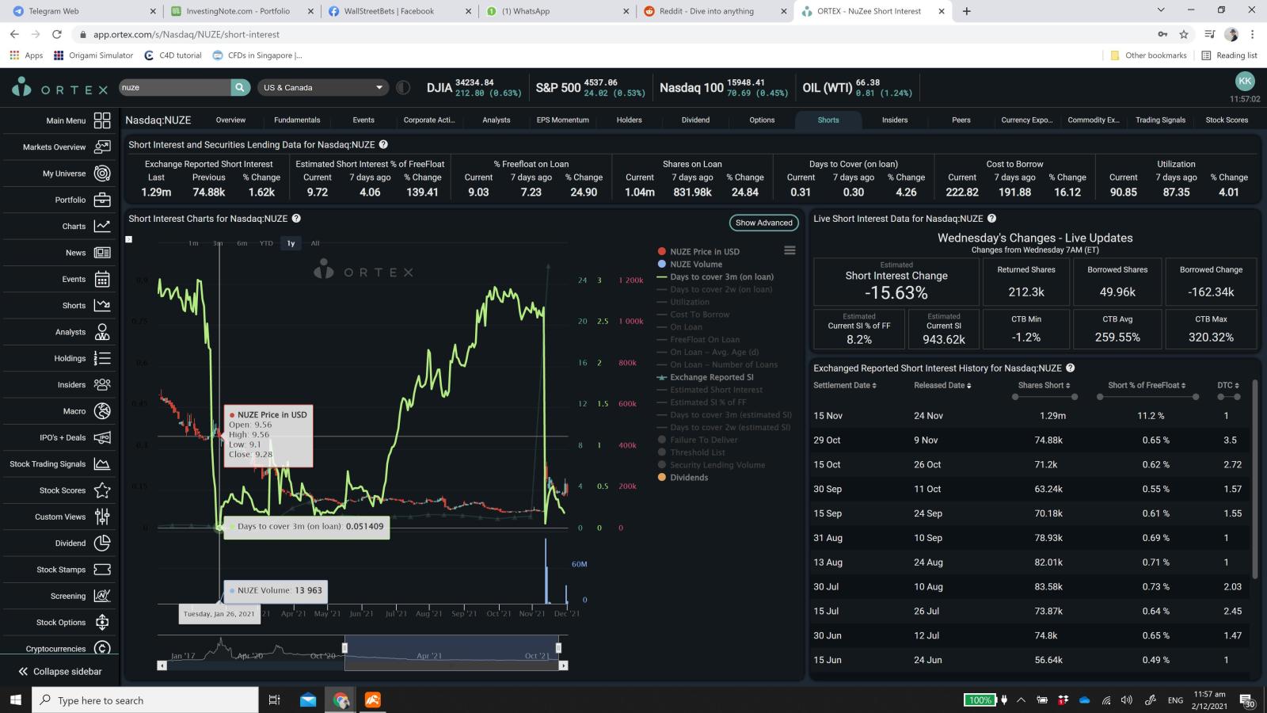Image resolution: width=1267 pixels, height=713 pixels.
Task: Grab the chart navigator right handle
Action: 558,648
